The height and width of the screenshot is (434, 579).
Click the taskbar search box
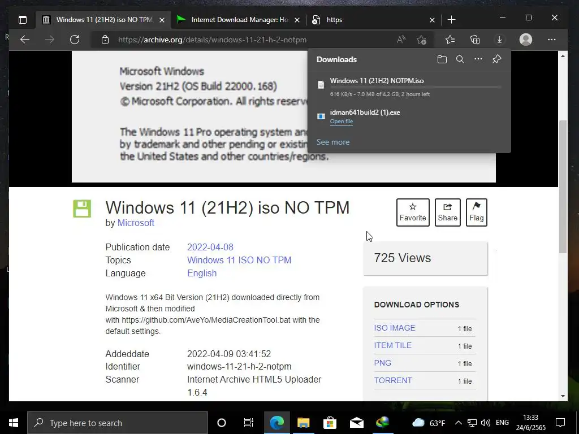(x=118, y=423)
